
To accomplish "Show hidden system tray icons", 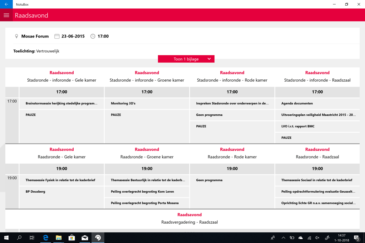I will 283,238.
